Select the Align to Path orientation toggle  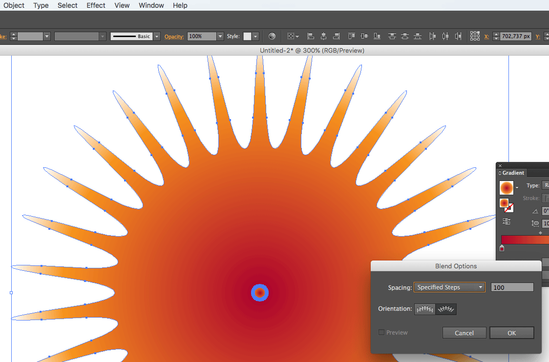point(445,309)
